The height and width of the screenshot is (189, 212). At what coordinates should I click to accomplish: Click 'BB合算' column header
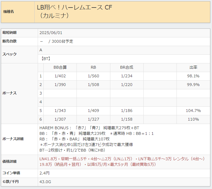click(x=60, y=67)
